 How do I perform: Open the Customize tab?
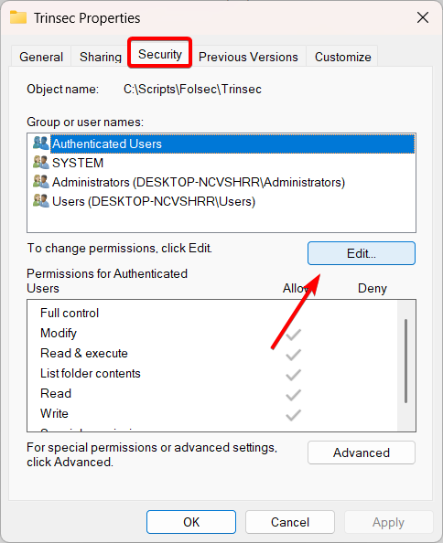(343, 57)
